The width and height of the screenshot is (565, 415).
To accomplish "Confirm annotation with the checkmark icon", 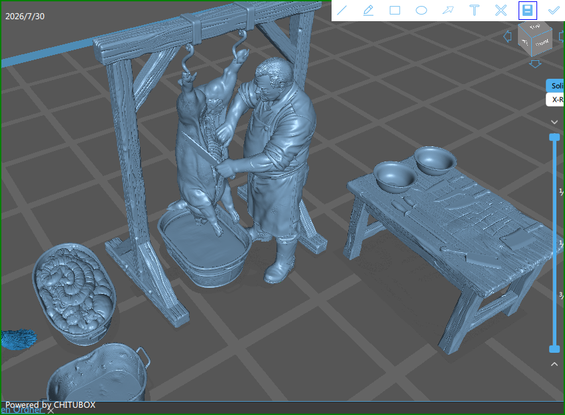I will (554, 11).
